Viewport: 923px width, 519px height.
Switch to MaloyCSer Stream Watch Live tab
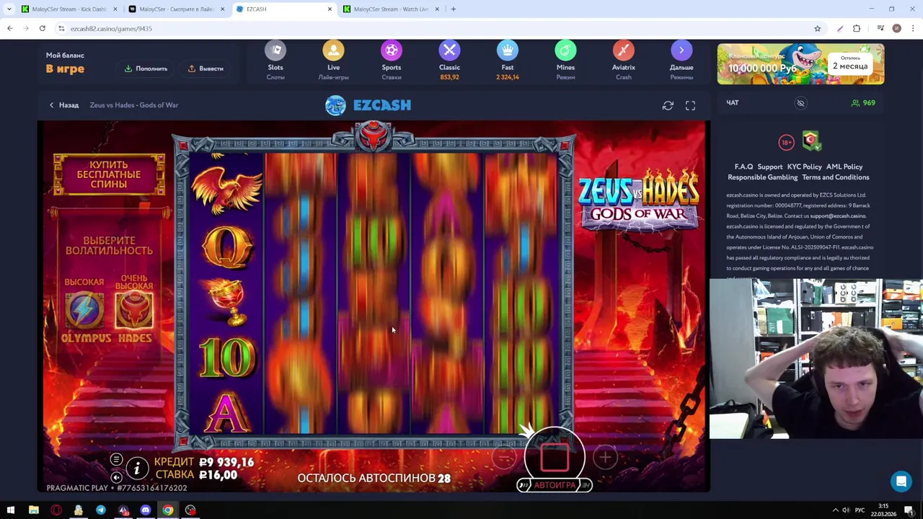pyautogui.click(x=391, y=9)
